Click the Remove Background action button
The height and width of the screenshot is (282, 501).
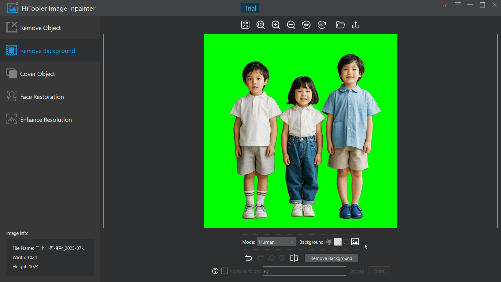click(x=331, y=258)
